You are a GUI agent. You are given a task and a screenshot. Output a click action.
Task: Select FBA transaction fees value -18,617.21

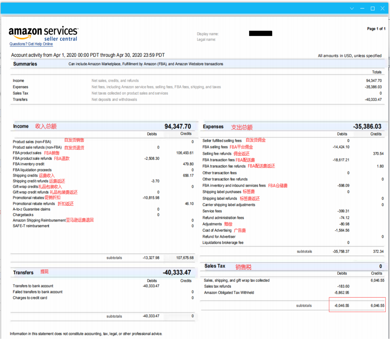click(x=341, y=160)
